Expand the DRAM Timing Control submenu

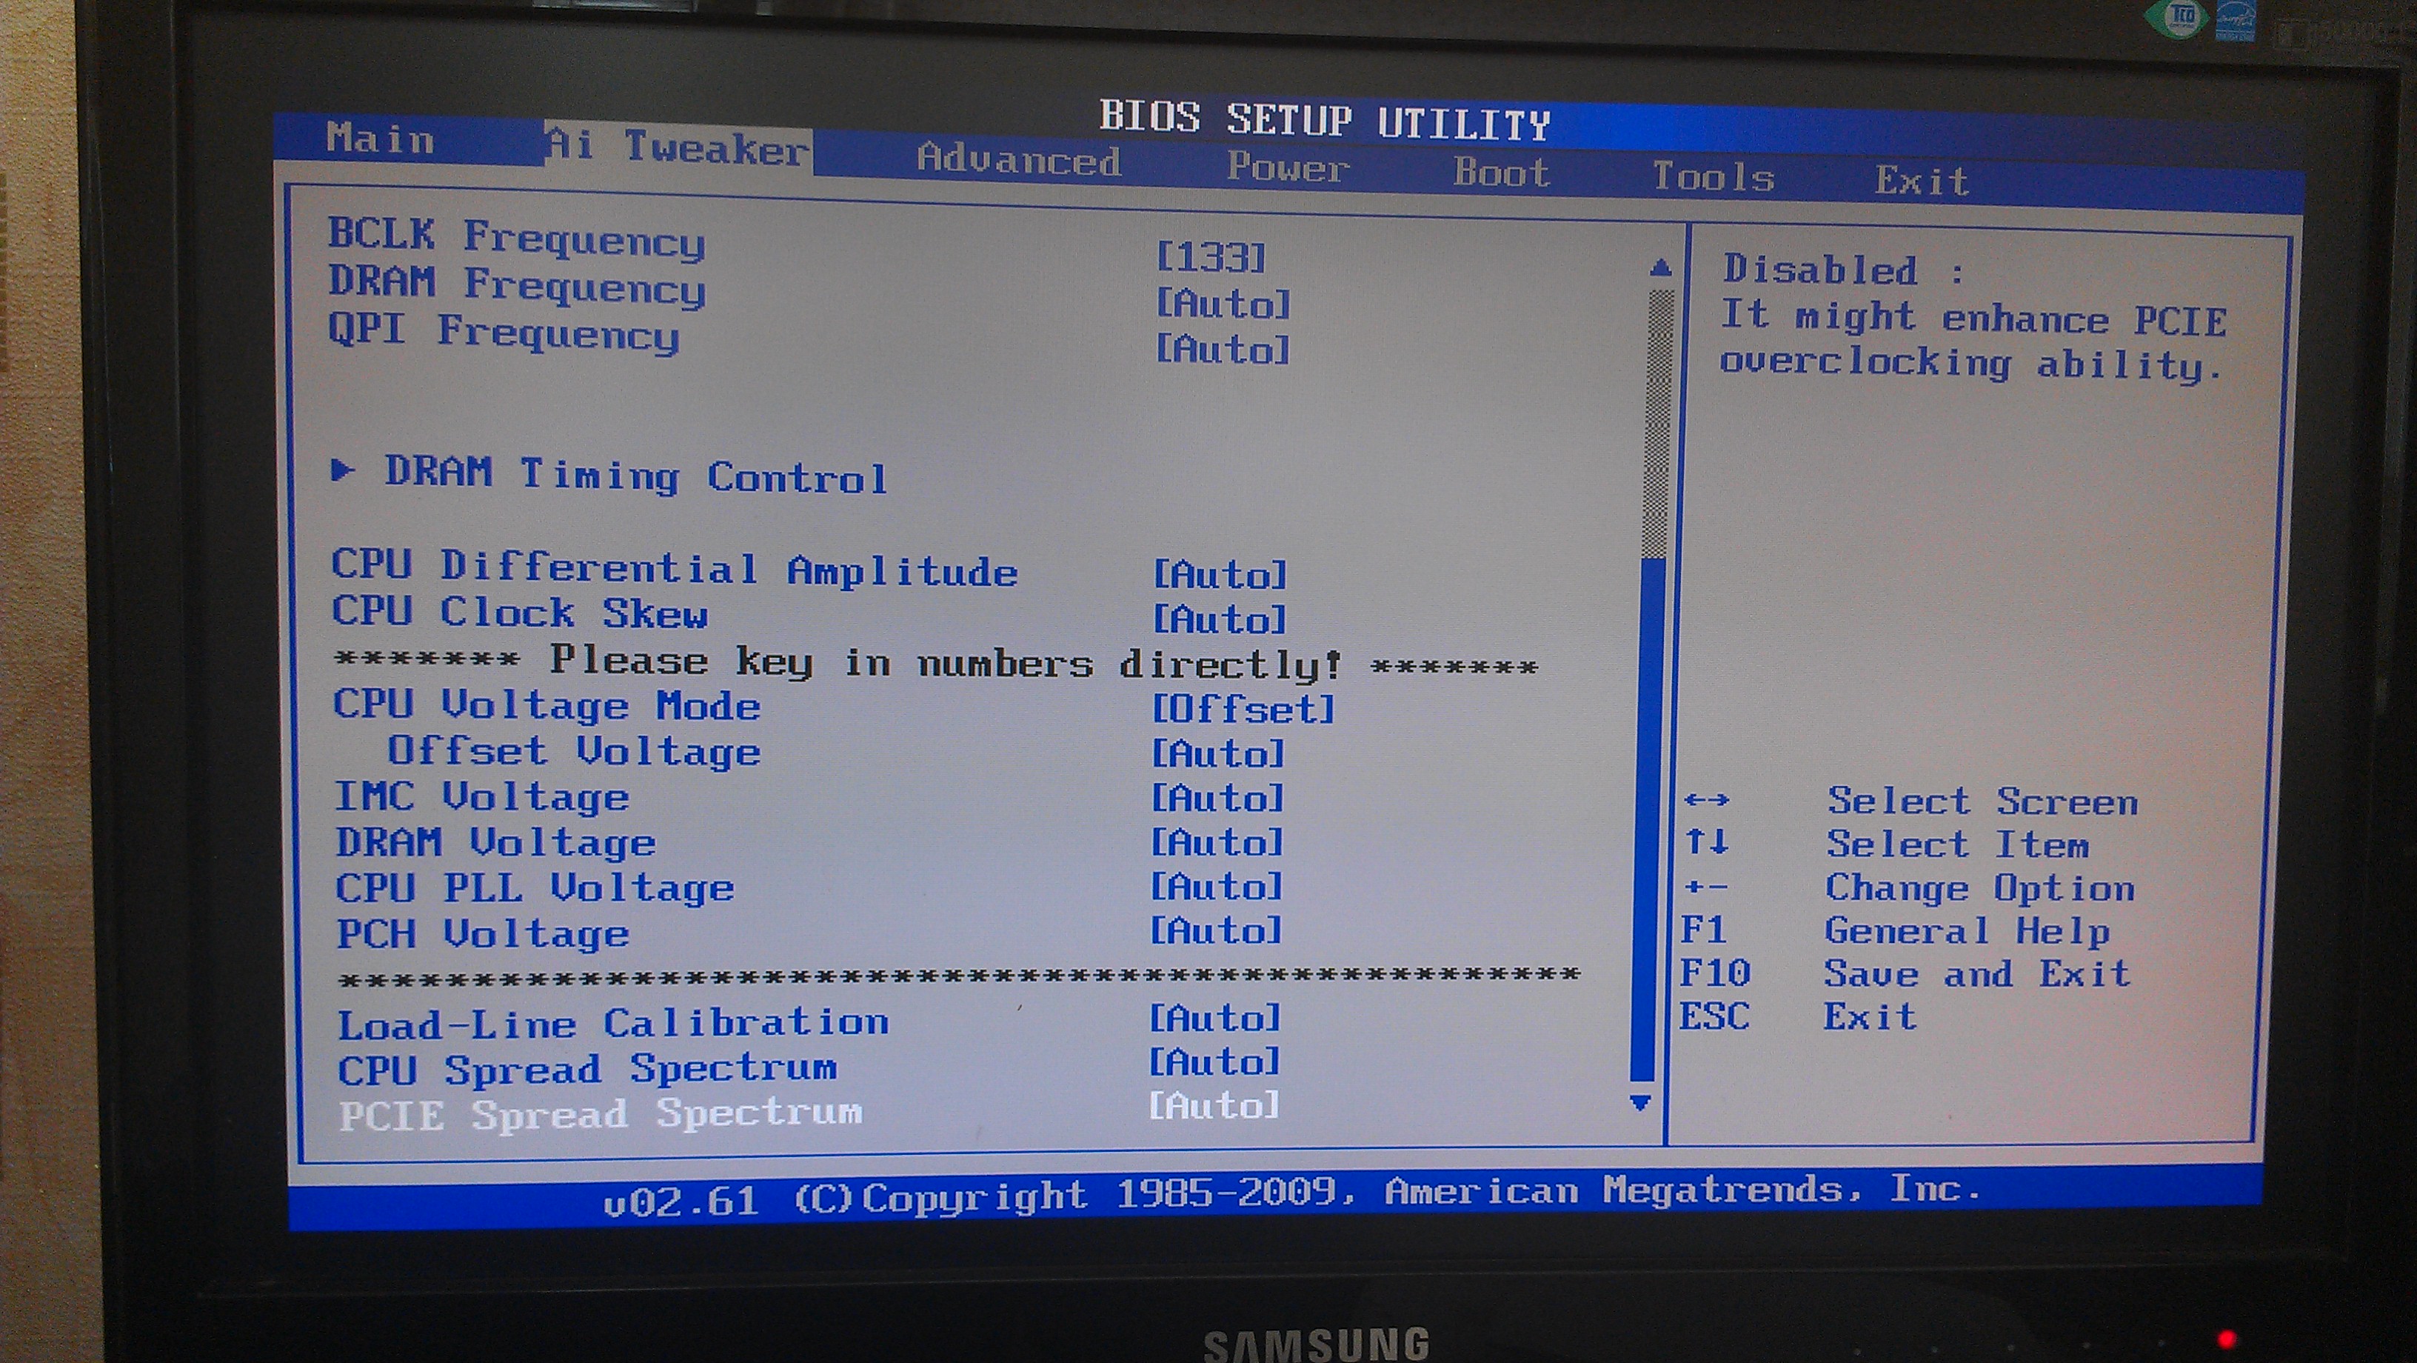tap(635, 475)
